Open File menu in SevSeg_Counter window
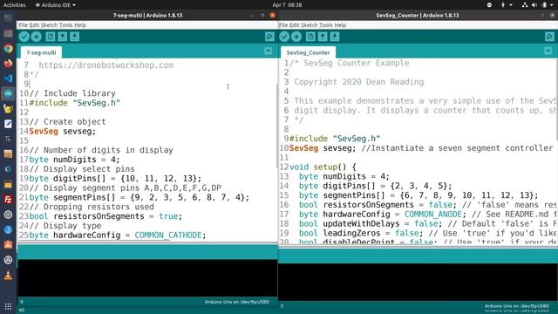This screenshot has width=558, height=314. (x=283, y=25)
